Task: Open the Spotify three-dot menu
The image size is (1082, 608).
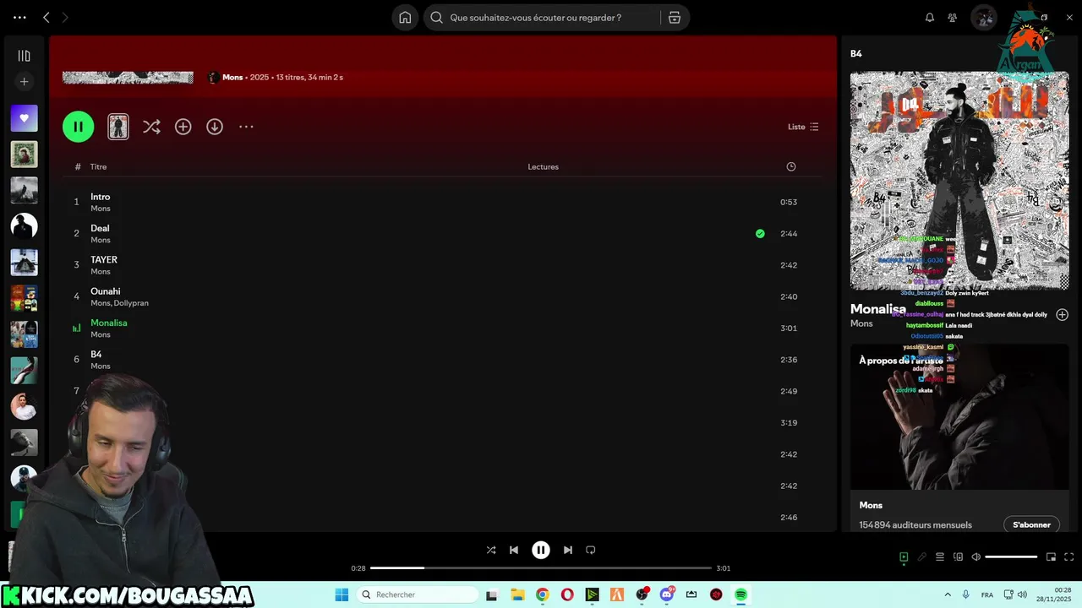Action: pyautogui.click(x=19, y=17)
